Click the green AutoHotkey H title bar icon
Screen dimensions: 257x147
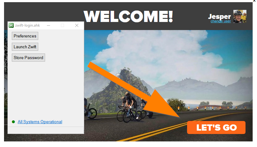tap(11, 25)
